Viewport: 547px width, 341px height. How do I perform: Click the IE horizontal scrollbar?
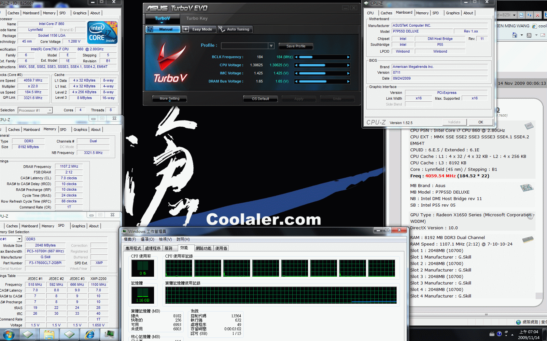pyautogui.click(x=478, y=315)
